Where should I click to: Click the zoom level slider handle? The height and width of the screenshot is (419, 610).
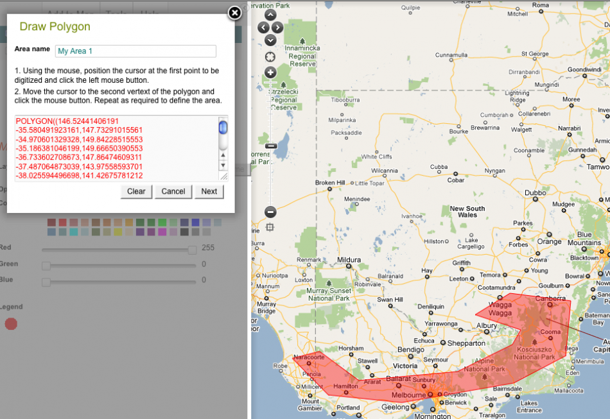[x=270, y=146]
